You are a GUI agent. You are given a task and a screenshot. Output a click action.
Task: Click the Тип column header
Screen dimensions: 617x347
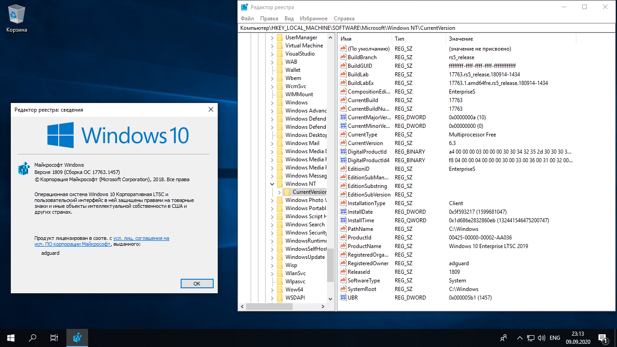pyautogui.click(x=419, y=39)
